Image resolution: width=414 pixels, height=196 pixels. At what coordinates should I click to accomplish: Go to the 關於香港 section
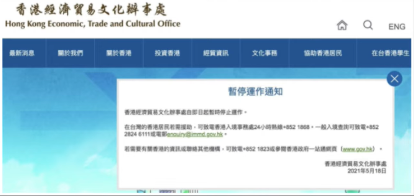[x=119, y=53]
